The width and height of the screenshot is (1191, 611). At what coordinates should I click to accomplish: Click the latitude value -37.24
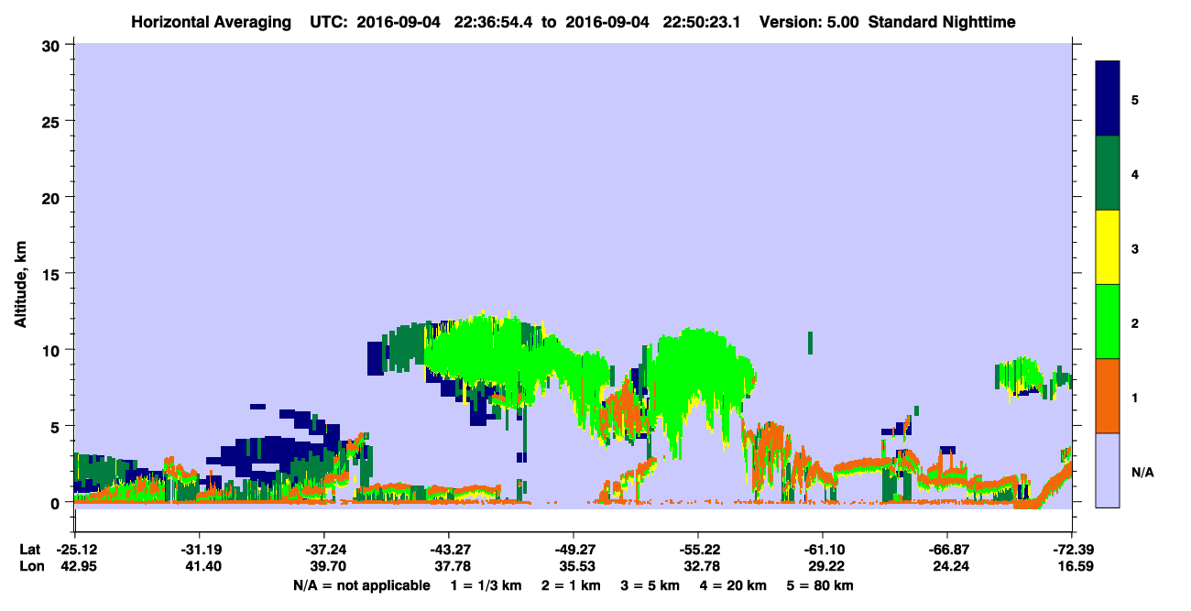click(324, 550)
